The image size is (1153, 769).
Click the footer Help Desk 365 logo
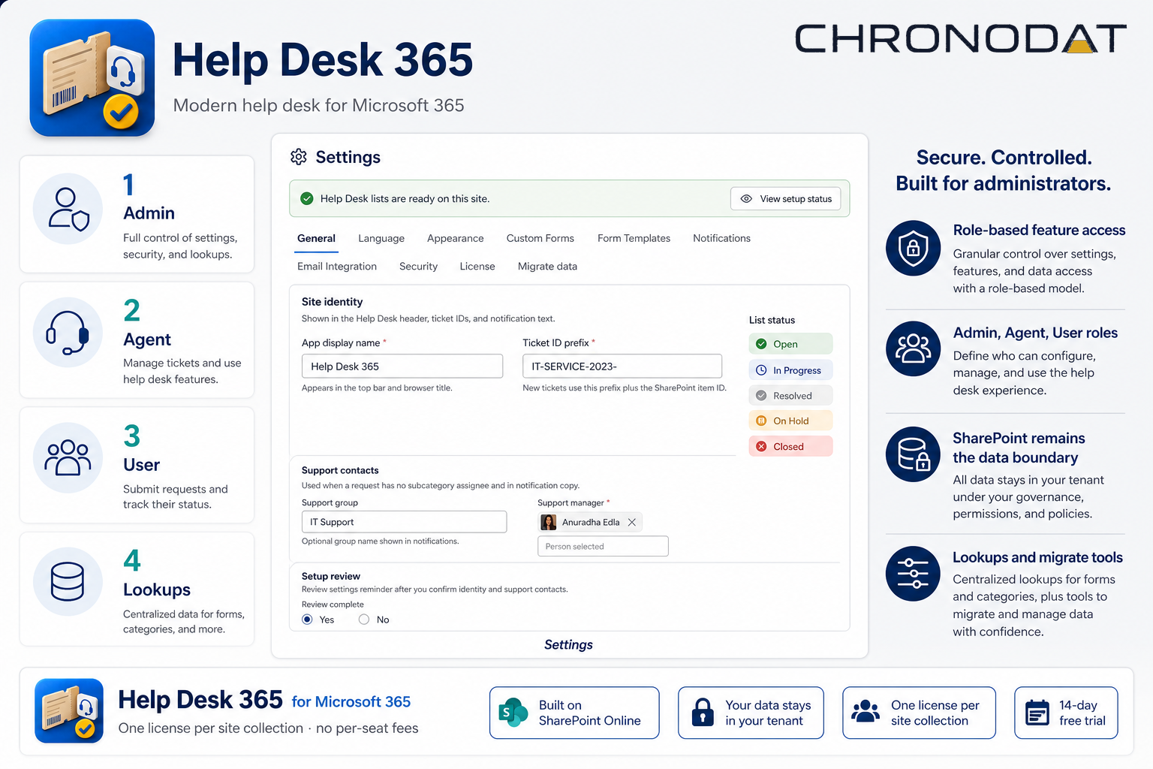(69, 711)
